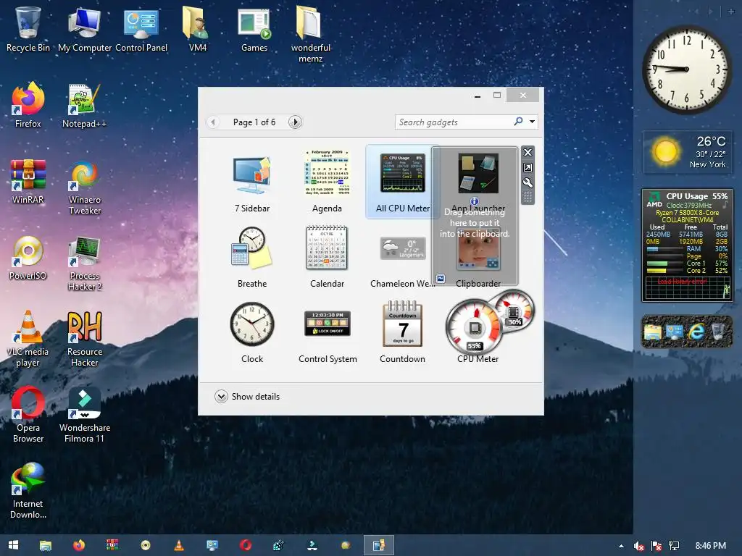Close the floating Clipboarder gadget

[528, 152]
